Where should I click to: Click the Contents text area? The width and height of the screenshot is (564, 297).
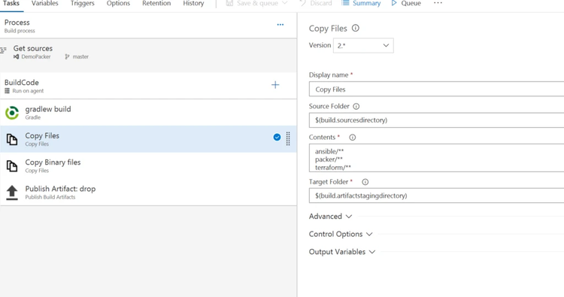click(436, 158)
